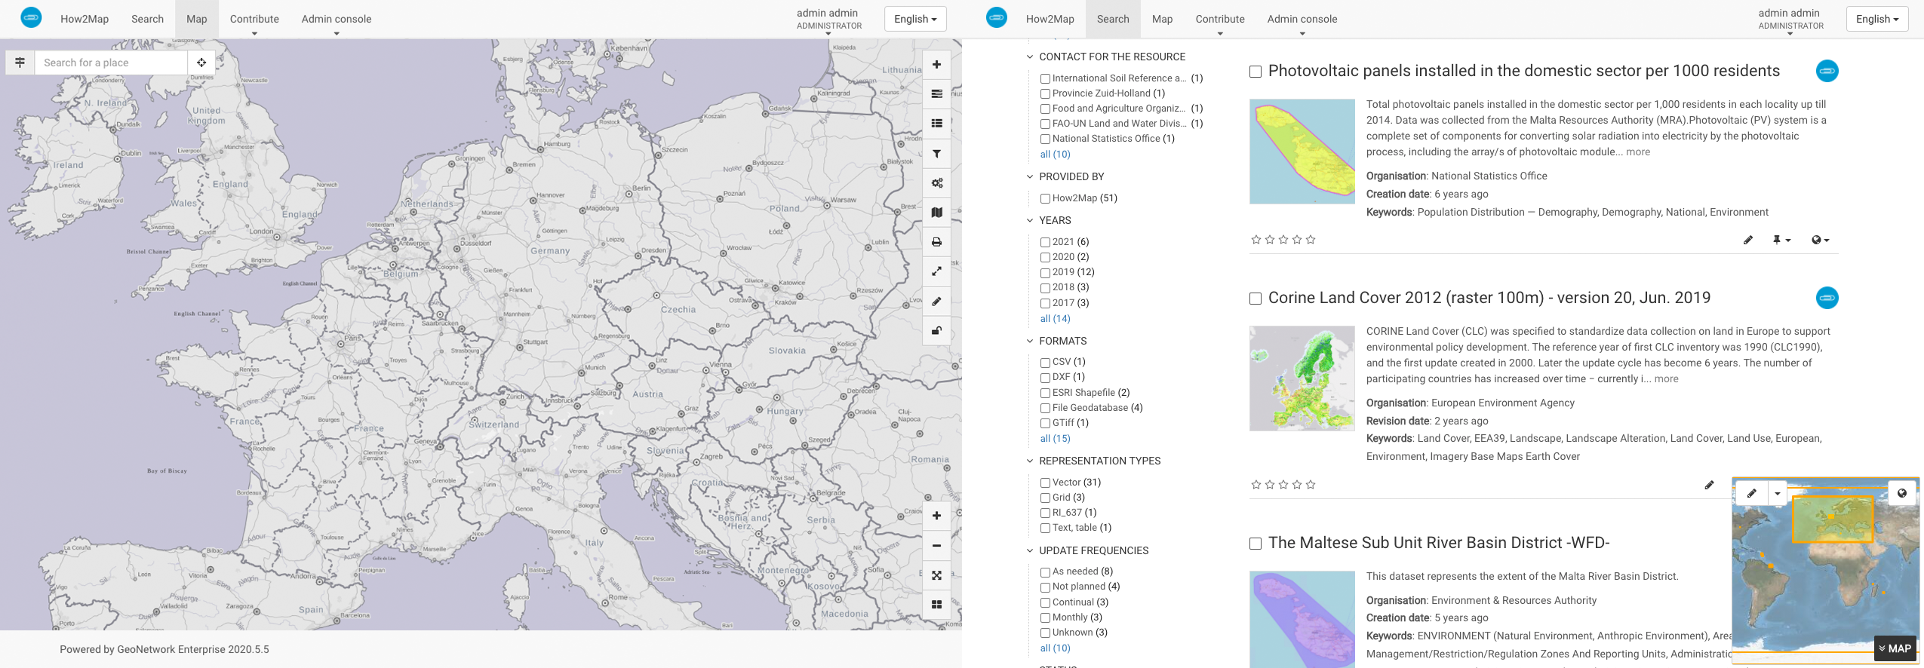The width and height of the screenshot is (1924, 668).
Task: Select the Maltese Sub Unit River Basin checkbox
Action: click(x=1256, y=544)
